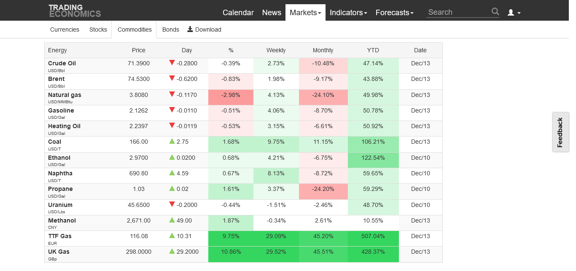This screenshot has height=271, width=576.
Task: Open the Natural gas commodity link
Action: click(x=65, y=95)
